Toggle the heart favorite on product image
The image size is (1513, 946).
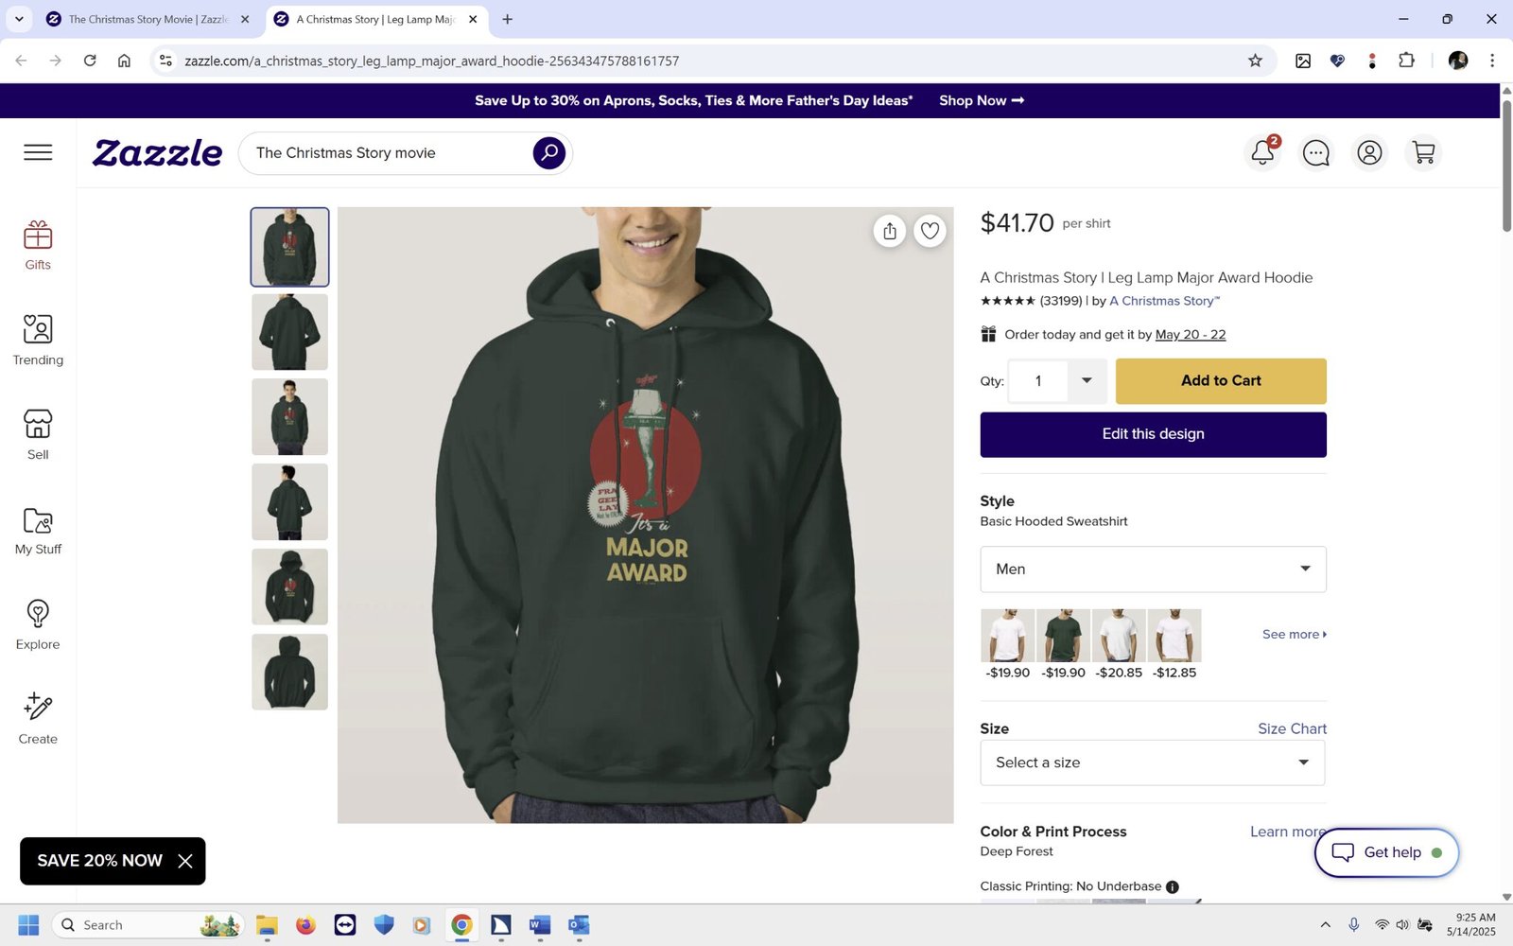point(930,231)
